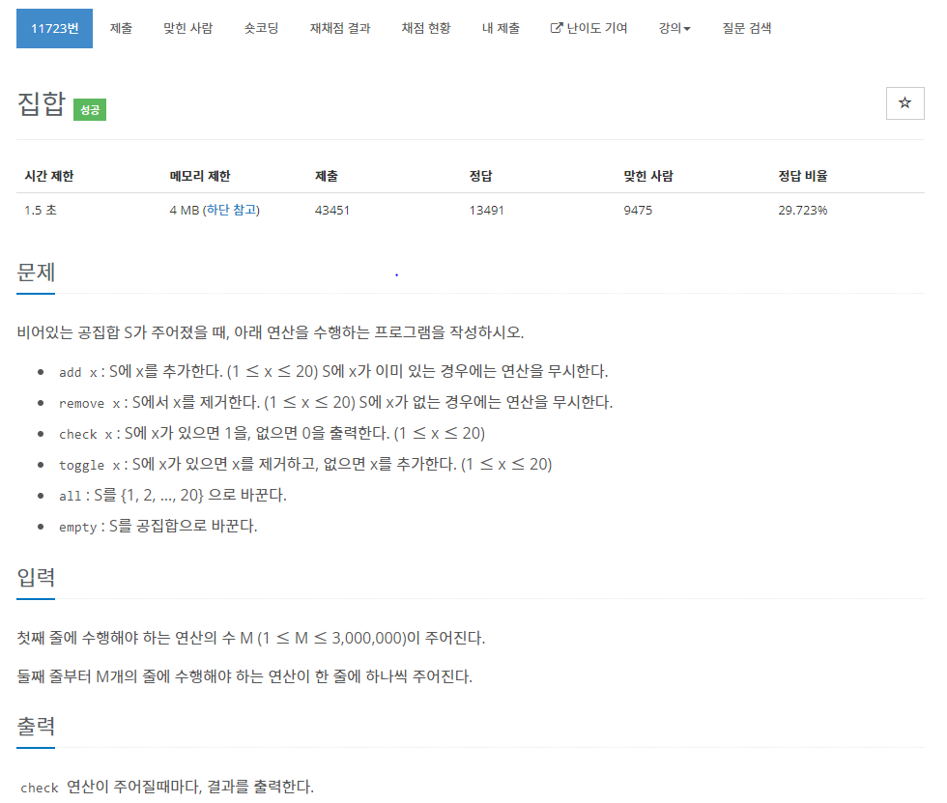Click the 출력 section heading
The width and height of the screenshot is (947, 803).
(37, 726)
